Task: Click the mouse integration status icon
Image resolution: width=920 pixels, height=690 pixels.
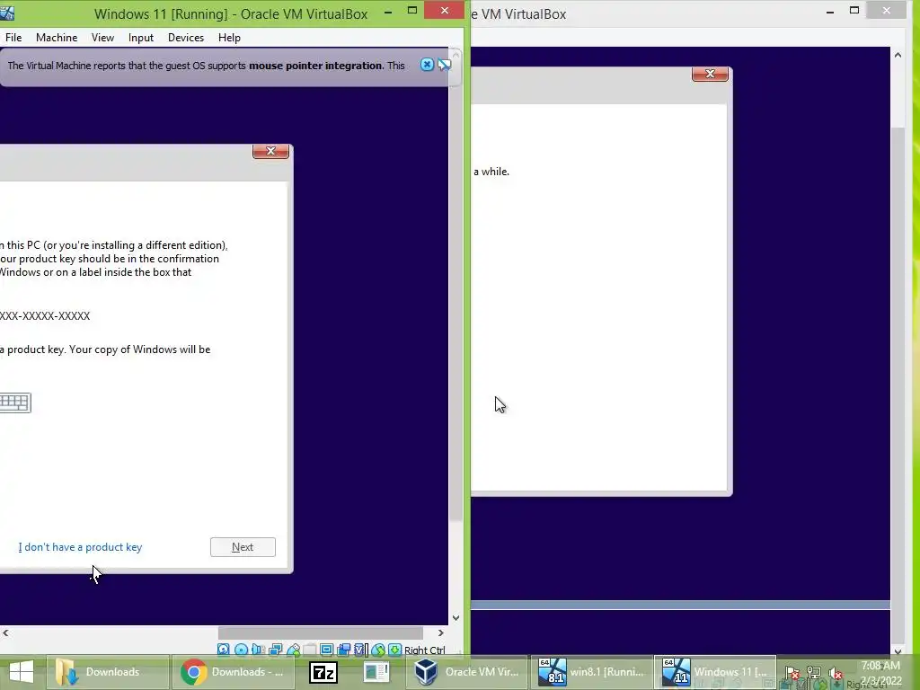Action: 378,650
